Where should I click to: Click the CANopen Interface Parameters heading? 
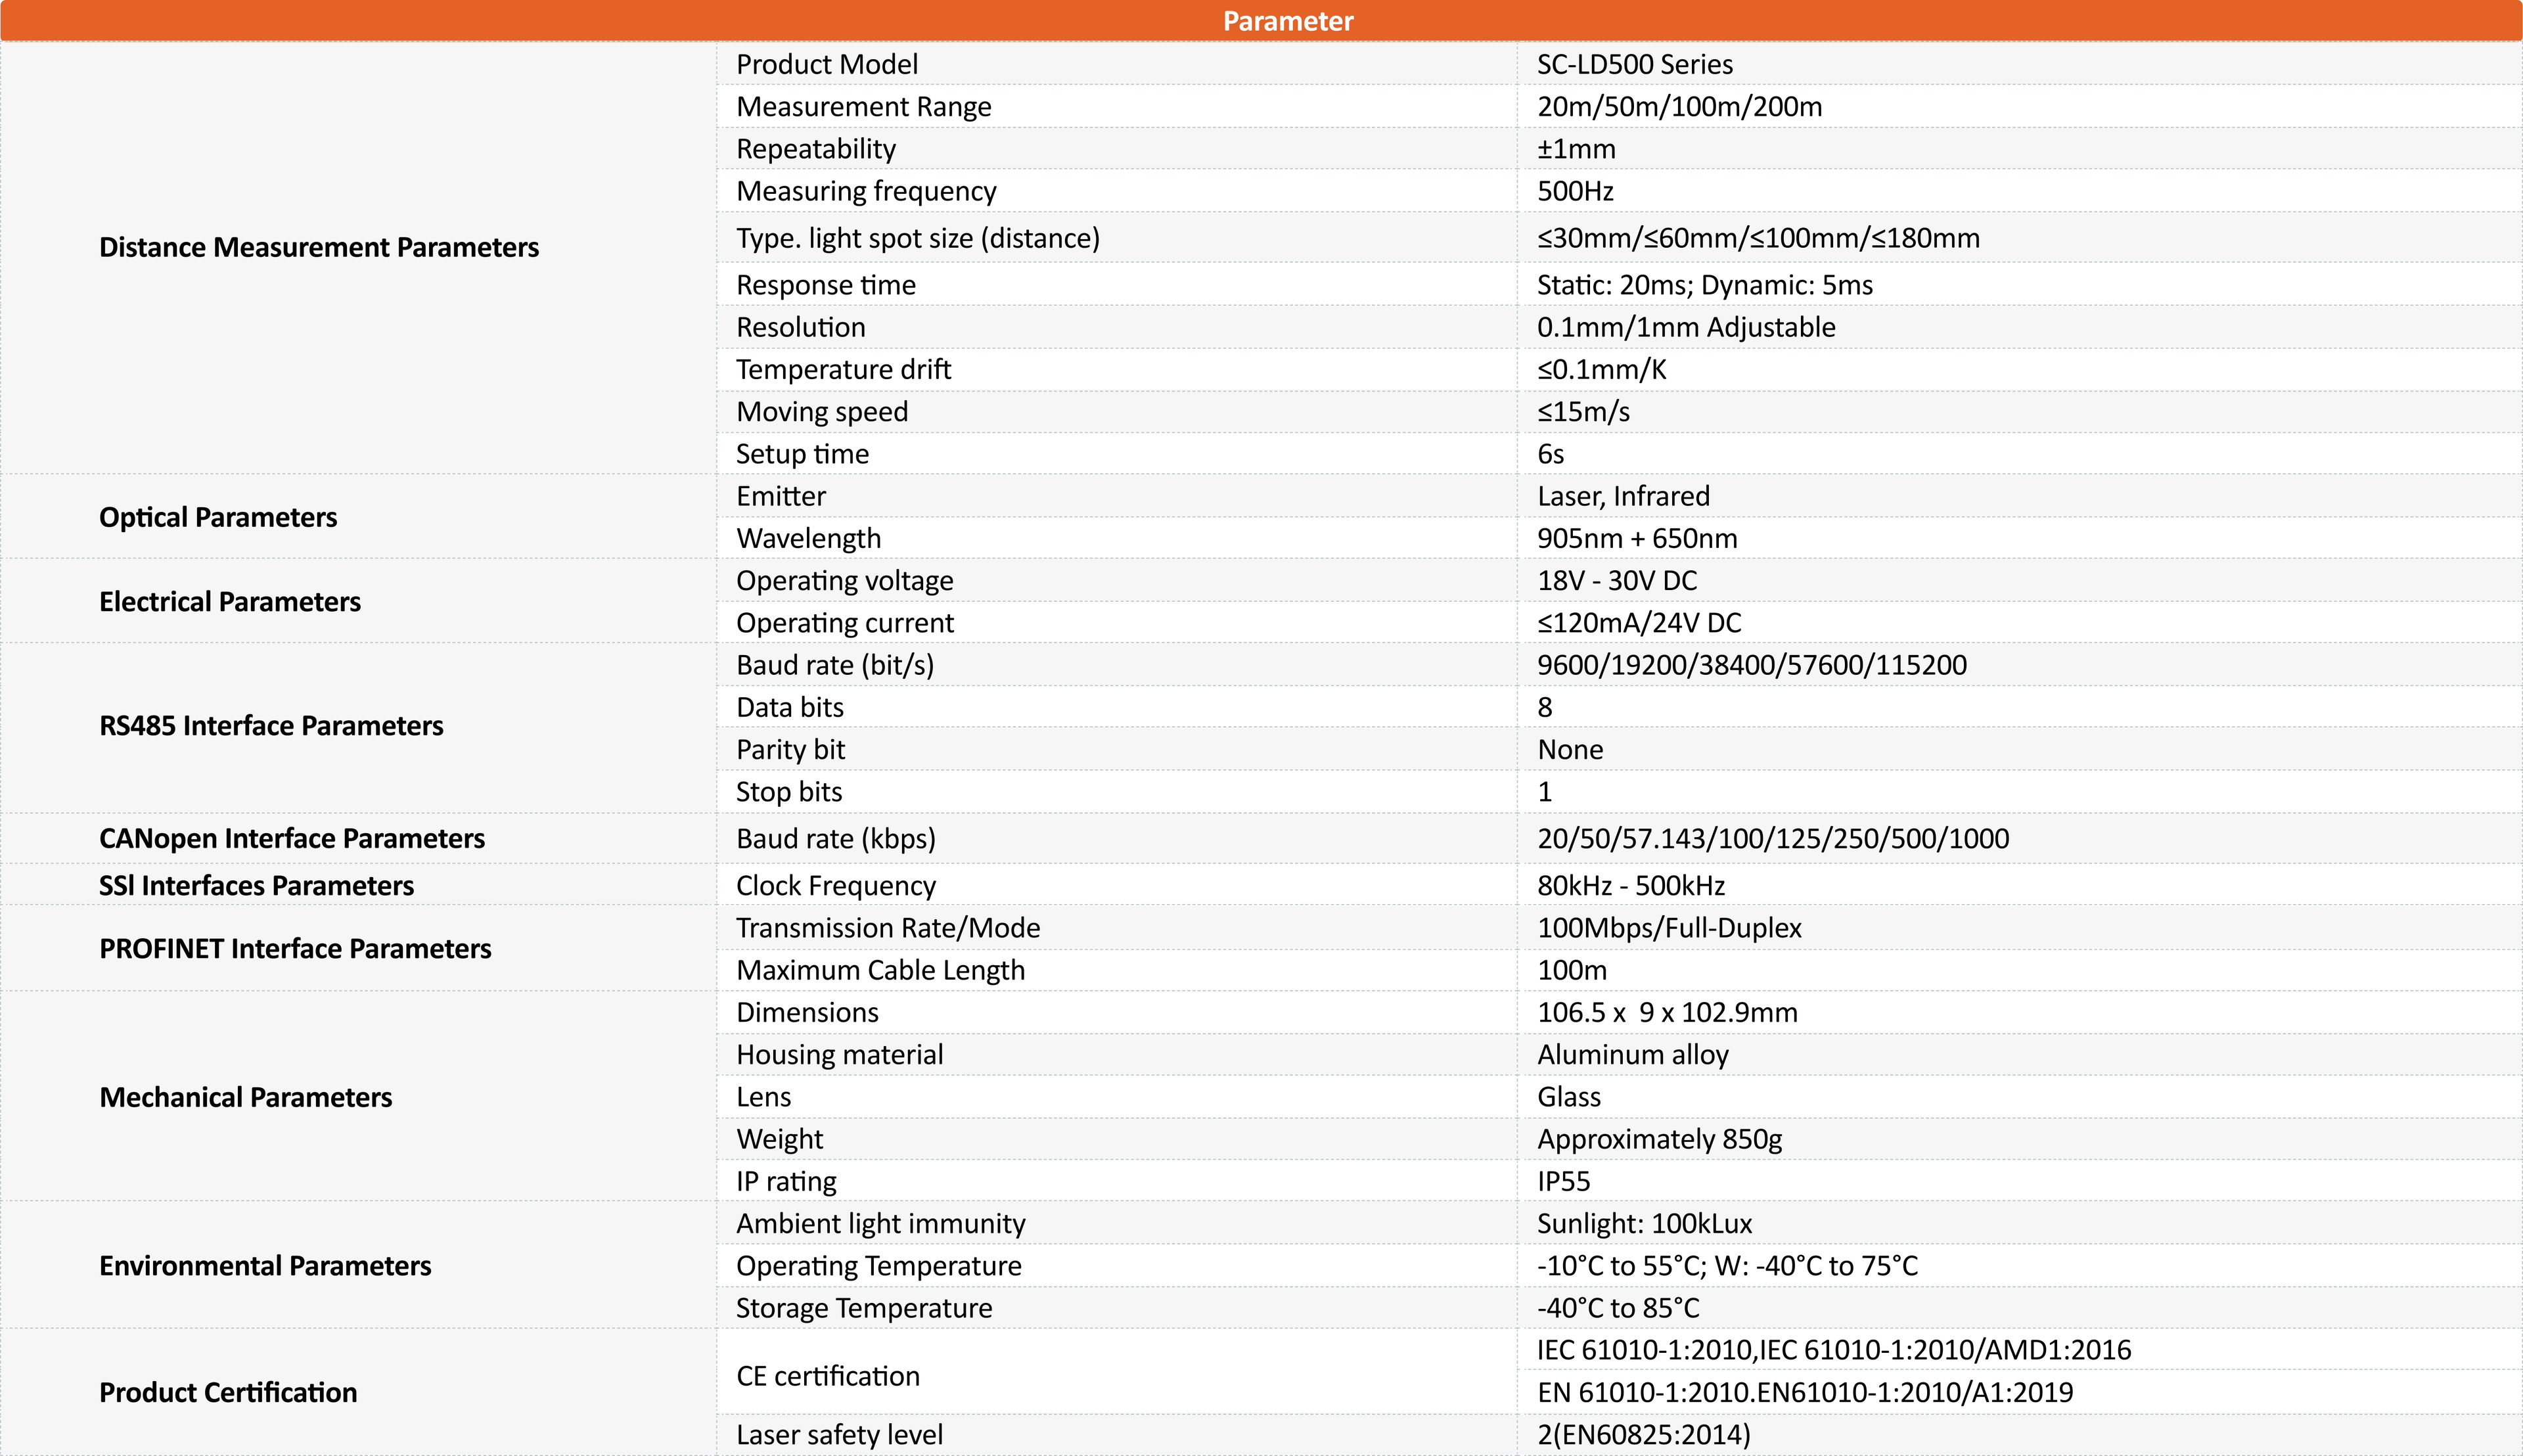click(x=291, y=838)
